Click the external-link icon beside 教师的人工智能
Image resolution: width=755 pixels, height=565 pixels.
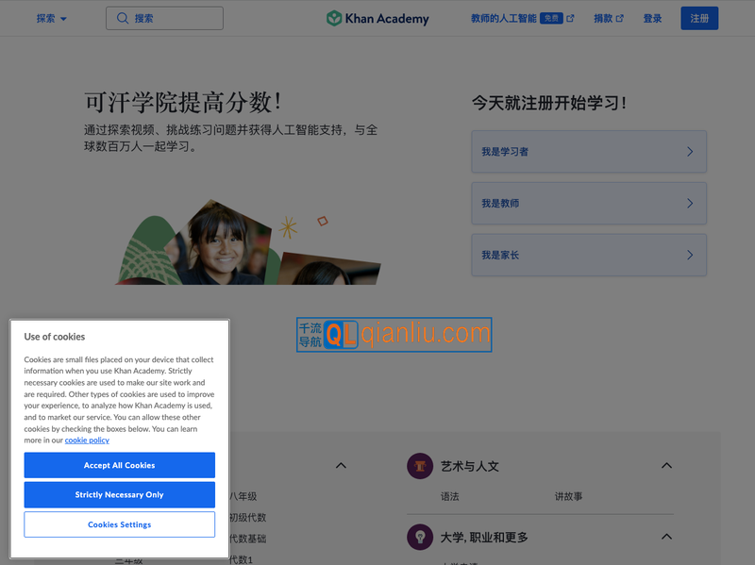click(570, 17)
